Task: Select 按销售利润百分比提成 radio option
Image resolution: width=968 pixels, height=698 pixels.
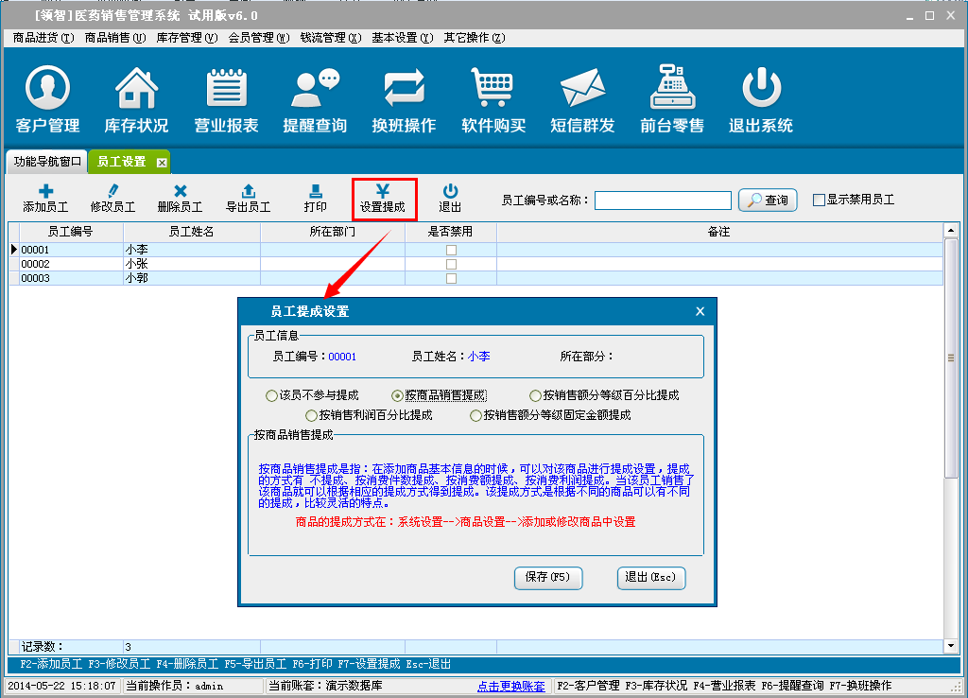Action: tap(312, 415)
